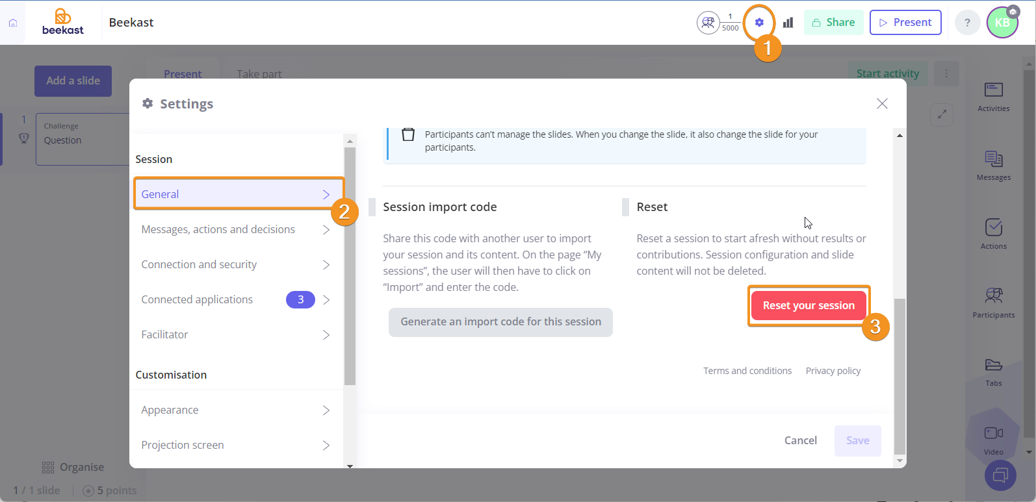1036x502 pixels.
Task: Click Generate an import code button
Action: pyautogui.click(x=500, y=322)
